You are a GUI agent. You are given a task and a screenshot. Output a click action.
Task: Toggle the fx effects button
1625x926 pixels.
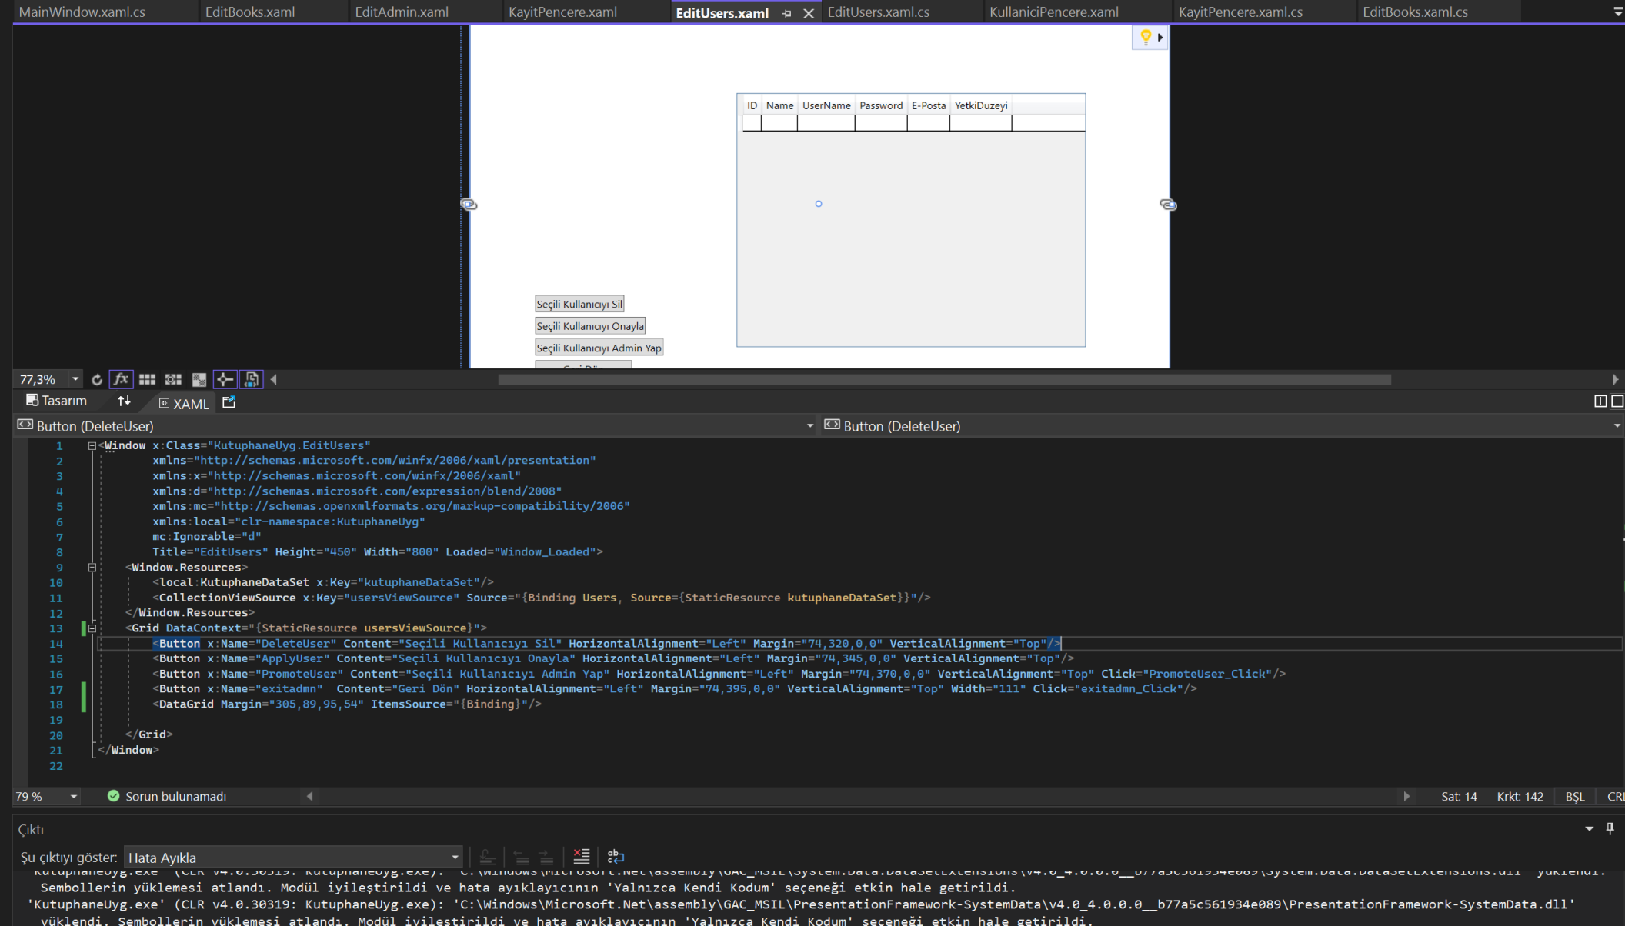(x=121, y=379)
